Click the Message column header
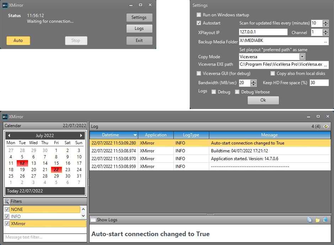The image size is (334, 245). coord(269,135)
